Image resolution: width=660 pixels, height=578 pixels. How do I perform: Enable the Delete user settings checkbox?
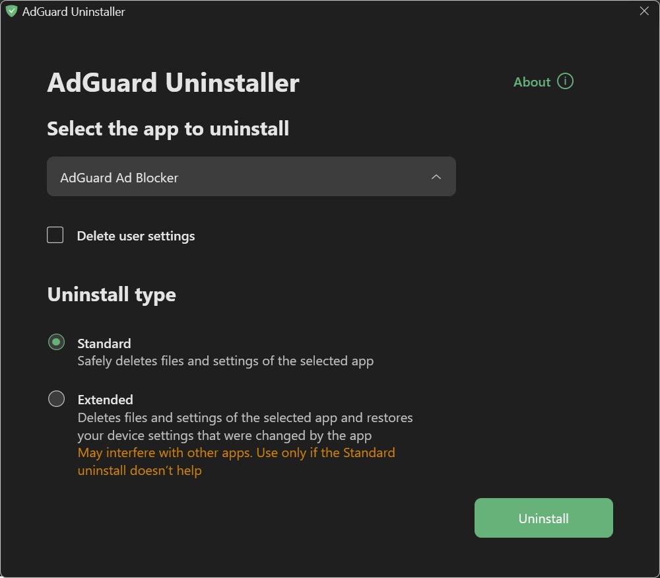tap(55, 235)
